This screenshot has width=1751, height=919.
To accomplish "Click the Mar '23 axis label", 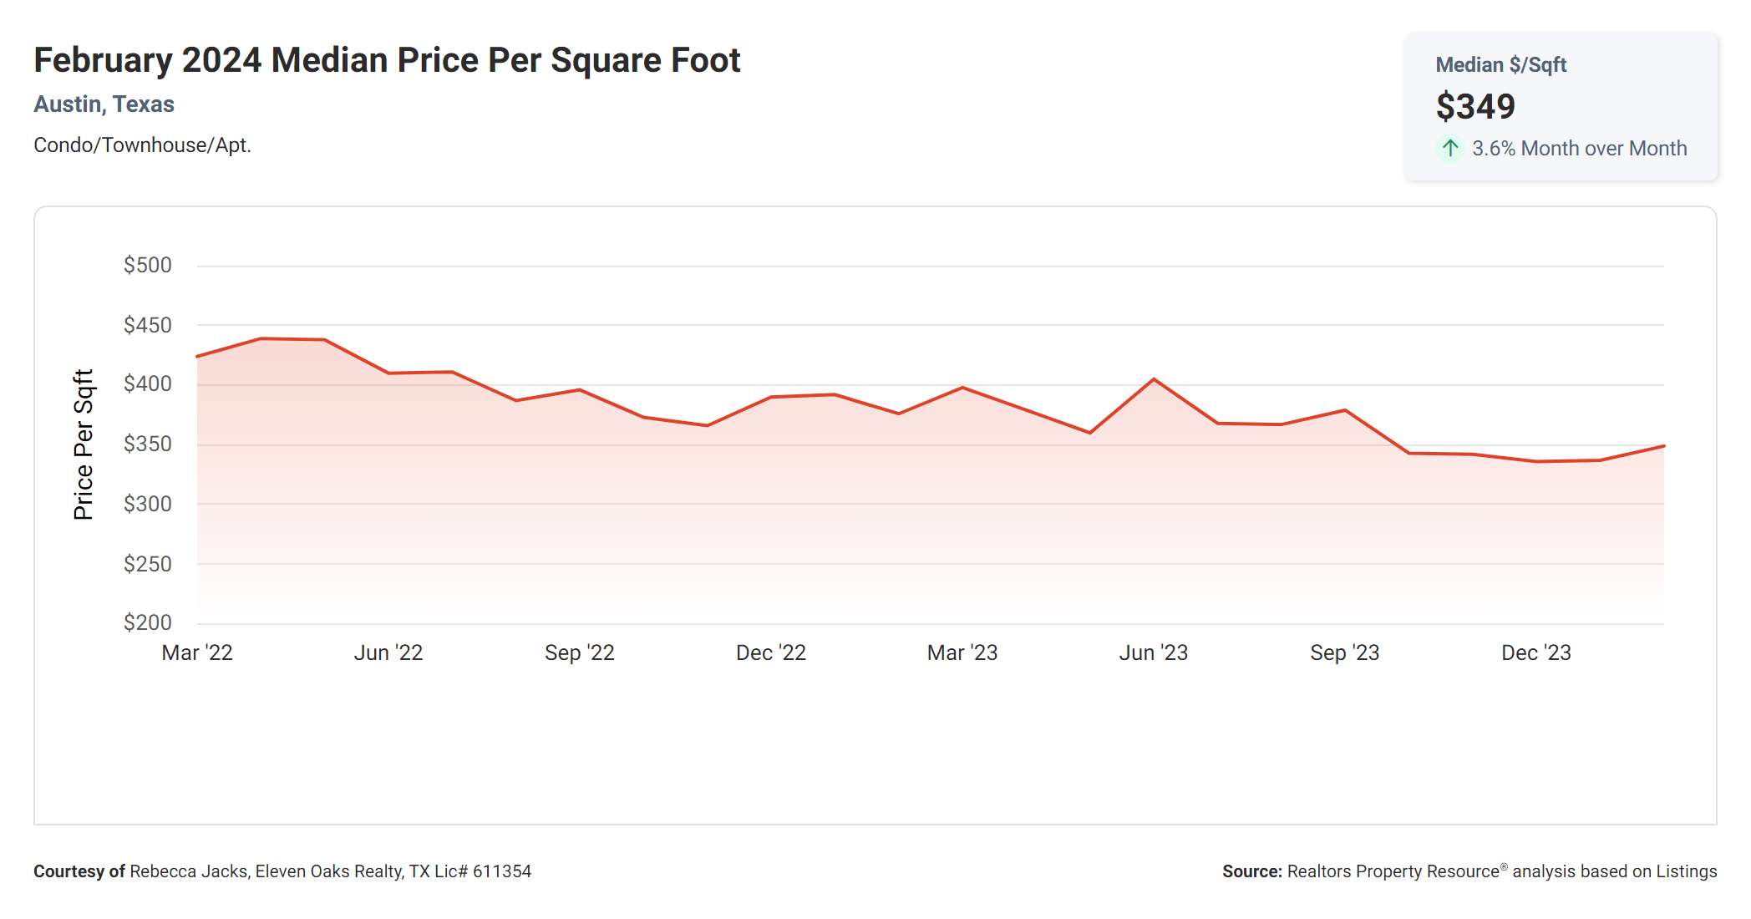I will 962,652.
